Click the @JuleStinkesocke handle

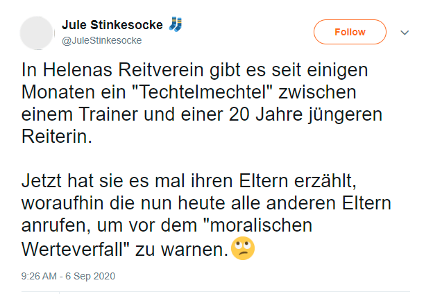point(102,40)
